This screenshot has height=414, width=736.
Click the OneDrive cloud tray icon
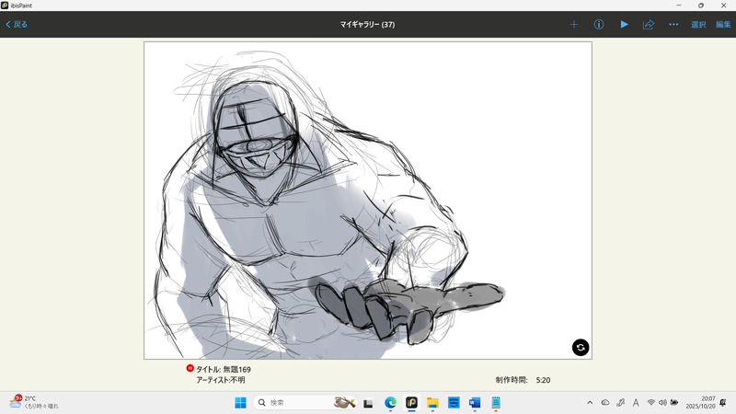(x=605, y=403)
